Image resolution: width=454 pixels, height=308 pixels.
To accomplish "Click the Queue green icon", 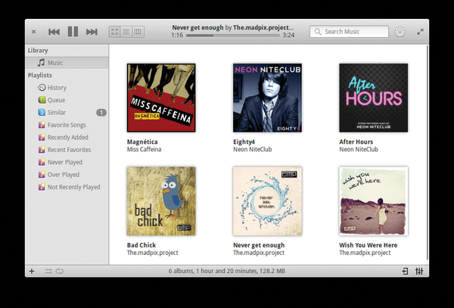I will [42, 100].
